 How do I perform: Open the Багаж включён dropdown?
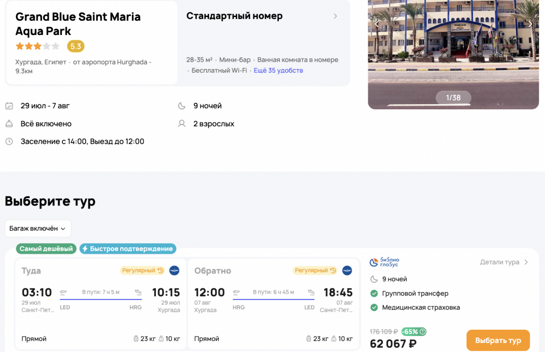coord(38,228)
